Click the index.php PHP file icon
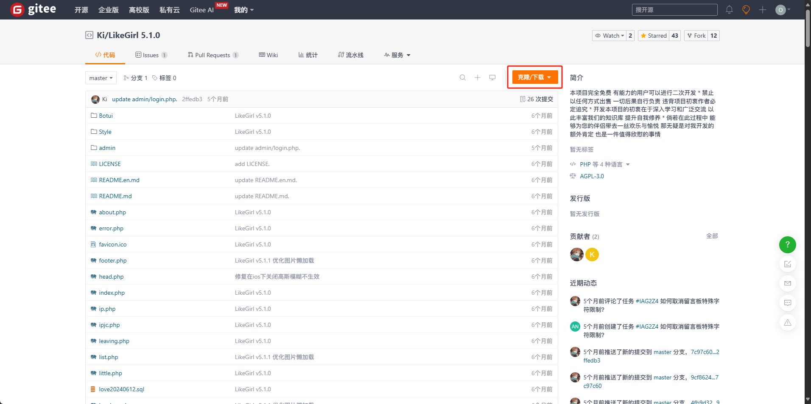811x404 pixels. click(x=93, y=293)
